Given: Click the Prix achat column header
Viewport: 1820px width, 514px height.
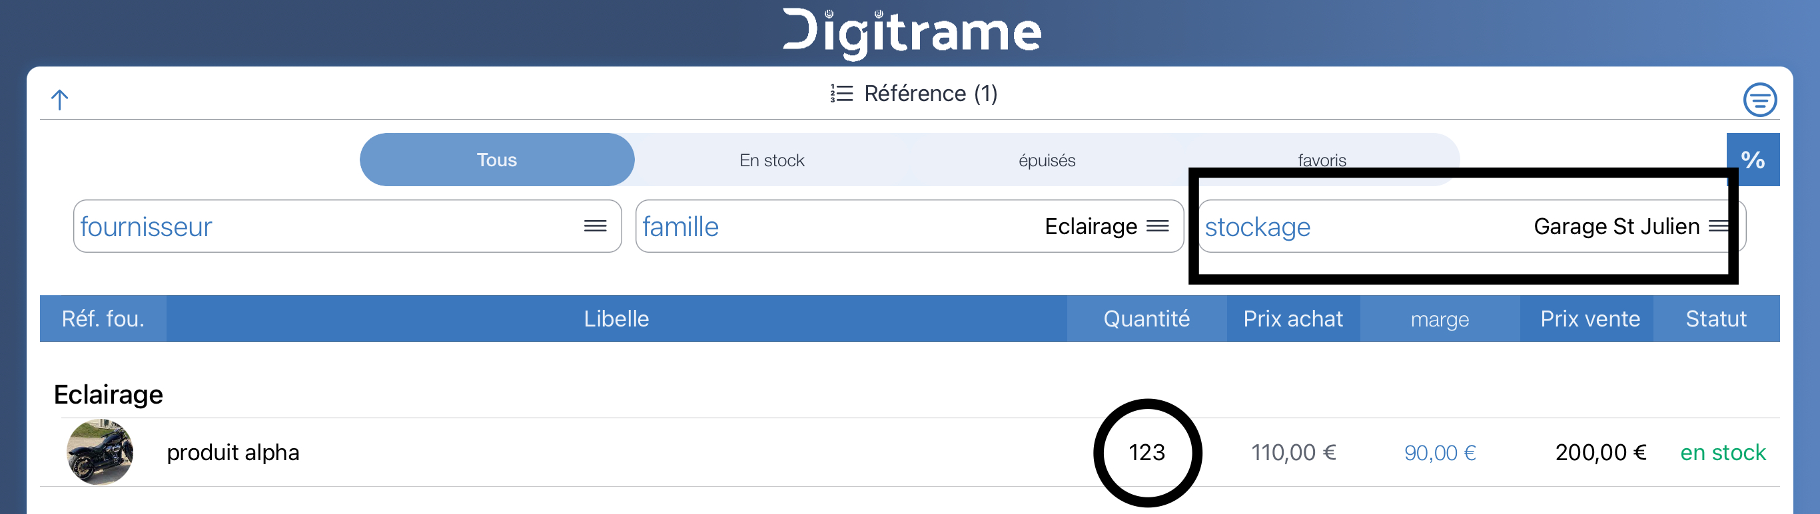Looking at the screenshot, I should 1293,319.
